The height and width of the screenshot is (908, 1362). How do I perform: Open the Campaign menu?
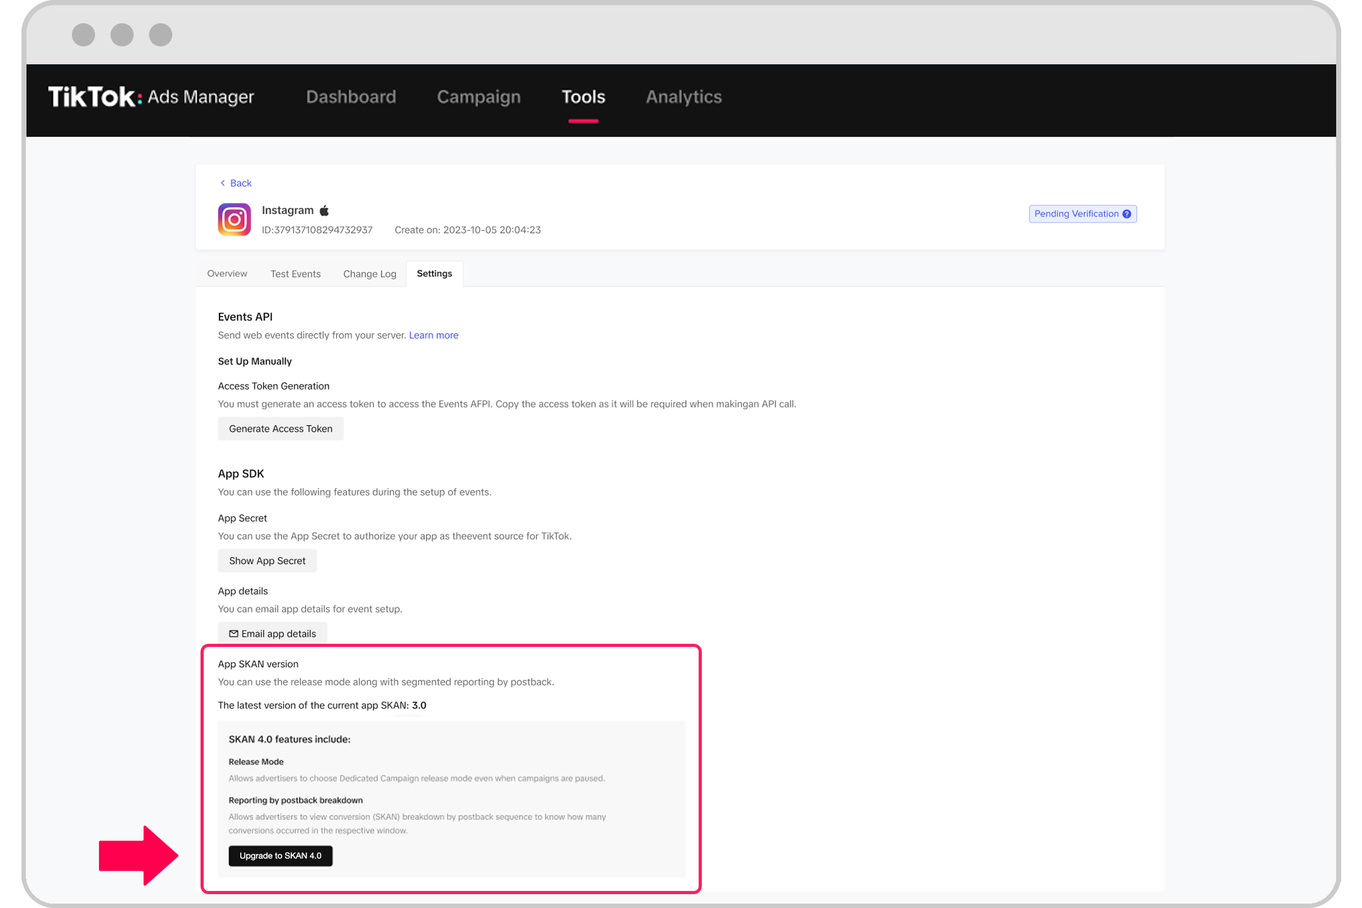pos(479,96)
